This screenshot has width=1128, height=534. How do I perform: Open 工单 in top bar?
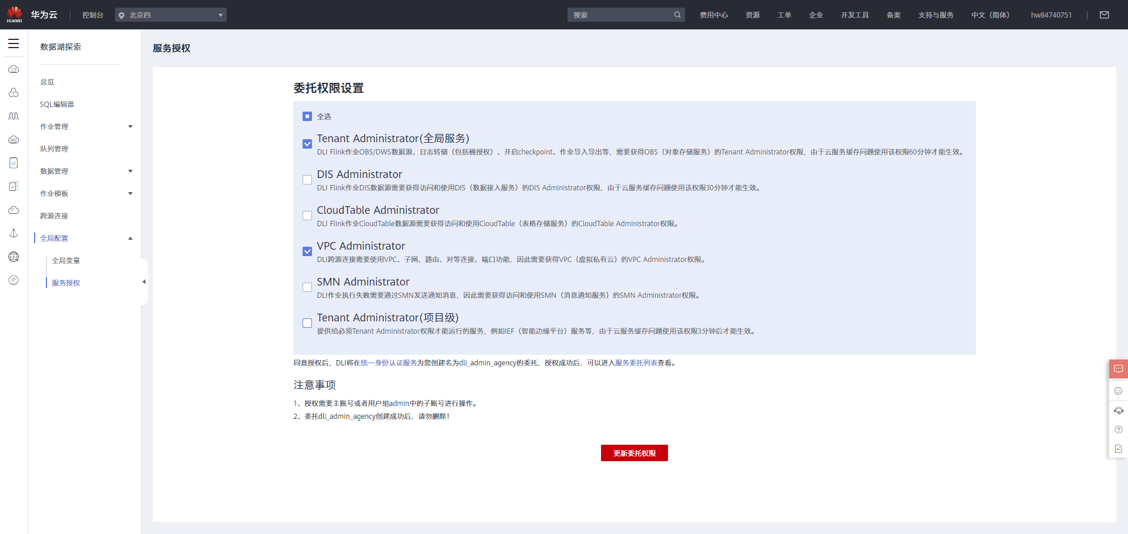pos(784,15)
